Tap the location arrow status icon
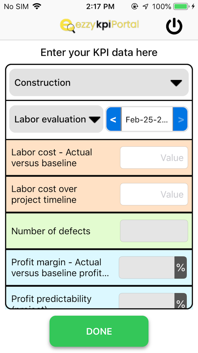 pyautogui.click(x=145, y=7)
